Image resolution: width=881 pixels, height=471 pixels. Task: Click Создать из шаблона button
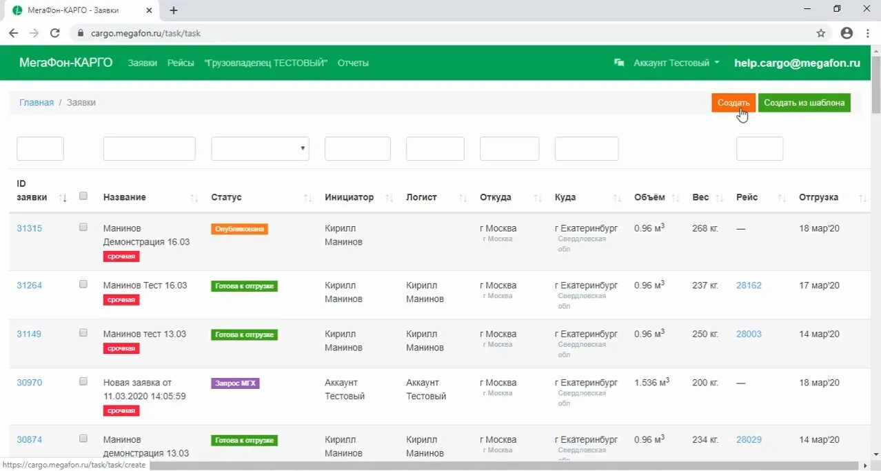click(804, 103)
